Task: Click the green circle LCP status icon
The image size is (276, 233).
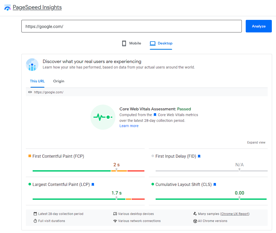Action: tap(30, 184)
